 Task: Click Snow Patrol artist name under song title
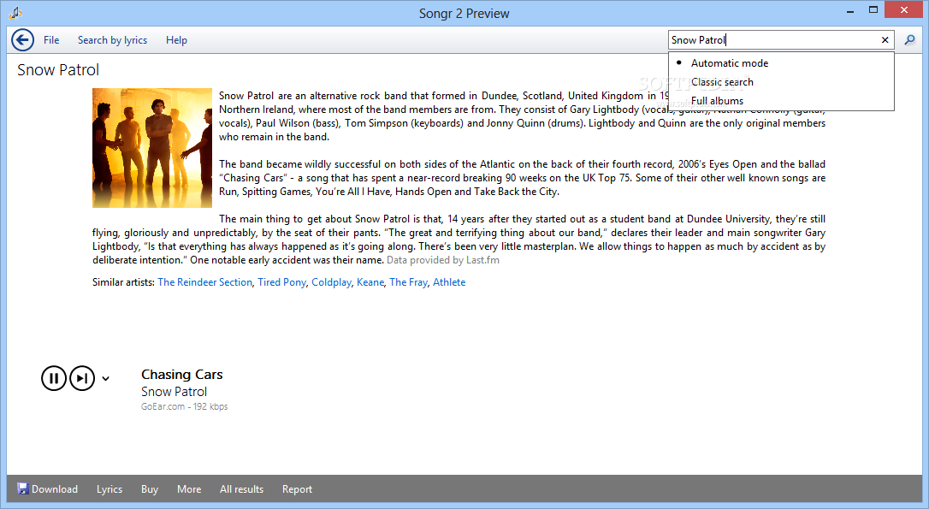tap(175, 392)
